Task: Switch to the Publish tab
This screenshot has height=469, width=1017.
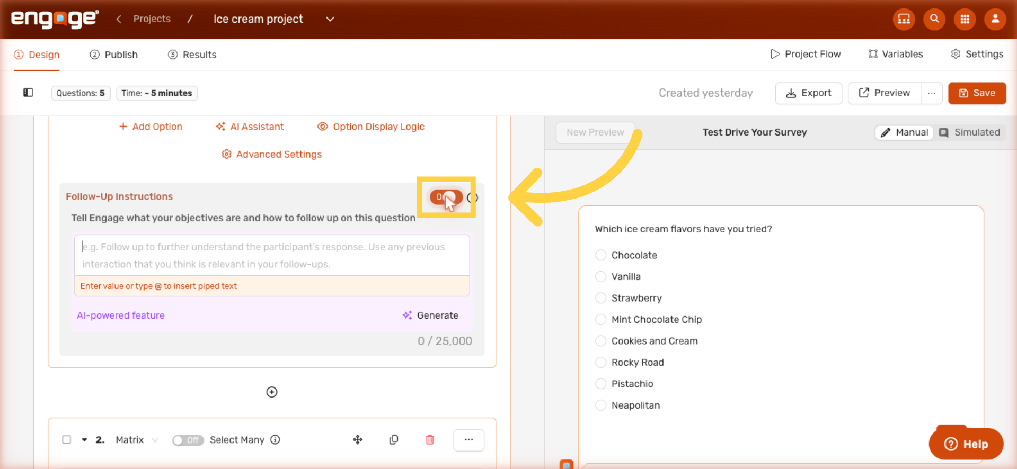Action: coord(113,55)
